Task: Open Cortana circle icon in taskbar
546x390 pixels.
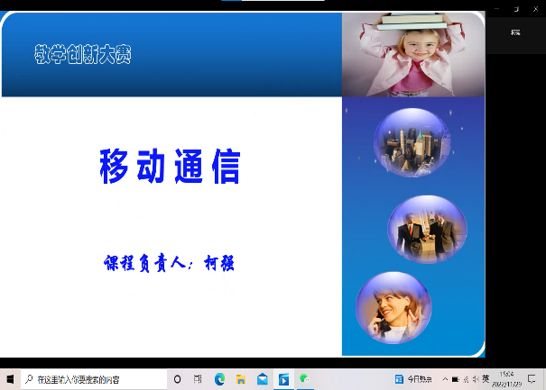Action: (177, 379)
